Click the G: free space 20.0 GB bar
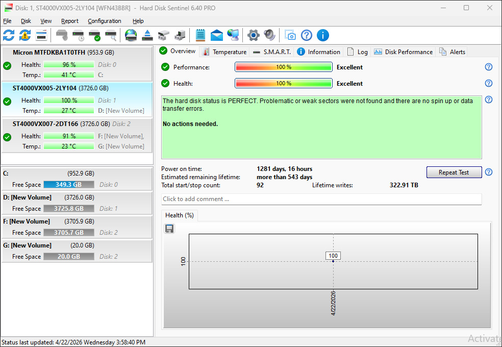This screenshot has width=502, height=347. click(x=69, y=257)
